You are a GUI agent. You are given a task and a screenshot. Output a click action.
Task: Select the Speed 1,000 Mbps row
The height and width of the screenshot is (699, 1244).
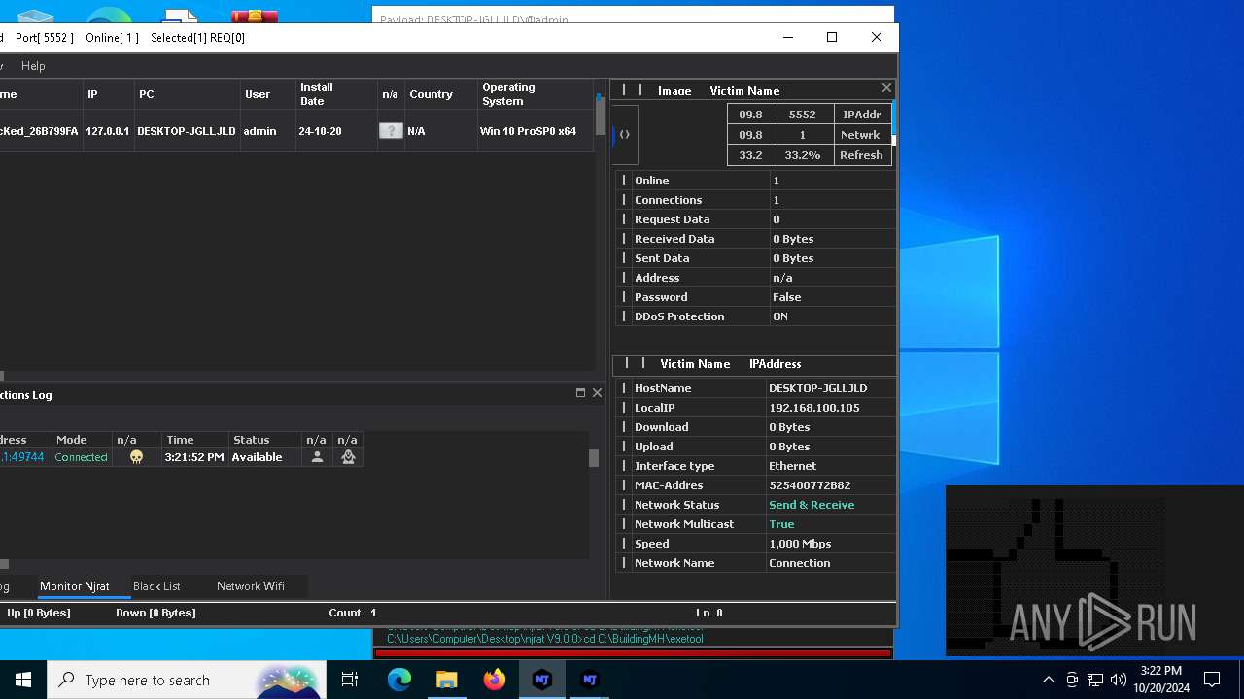coord(755,544)
